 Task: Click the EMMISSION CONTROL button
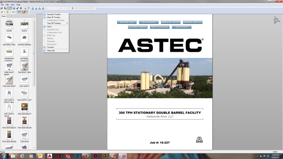point(171,22)
